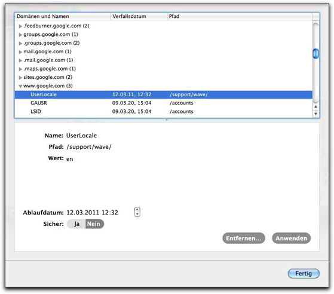Screen dimensions: 334x294
Task: Sort by Domänen und Namen column
Action: click(63, 16)
